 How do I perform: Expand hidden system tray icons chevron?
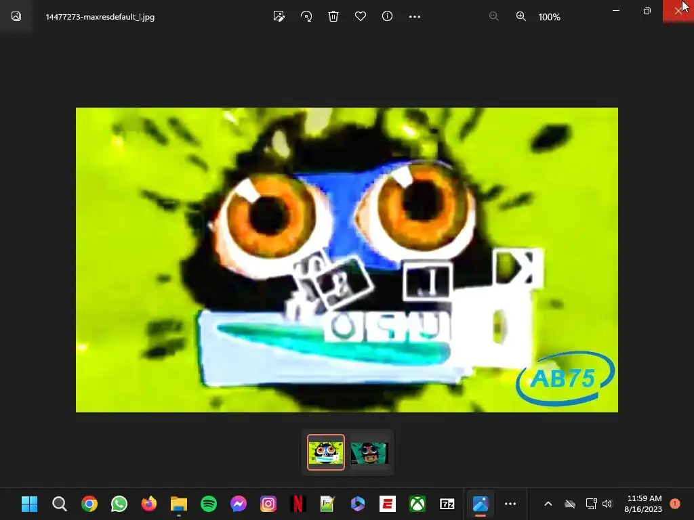click(548, 504)
